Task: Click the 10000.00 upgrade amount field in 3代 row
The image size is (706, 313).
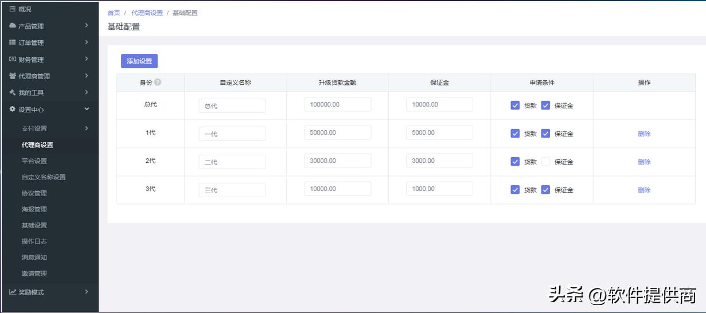Action: 338,189
